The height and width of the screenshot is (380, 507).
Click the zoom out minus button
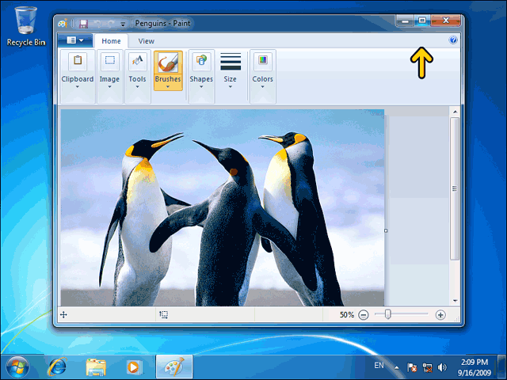(364, 315)
